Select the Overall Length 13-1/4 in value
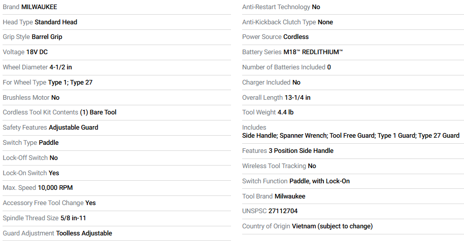 (x=297, y=97)
